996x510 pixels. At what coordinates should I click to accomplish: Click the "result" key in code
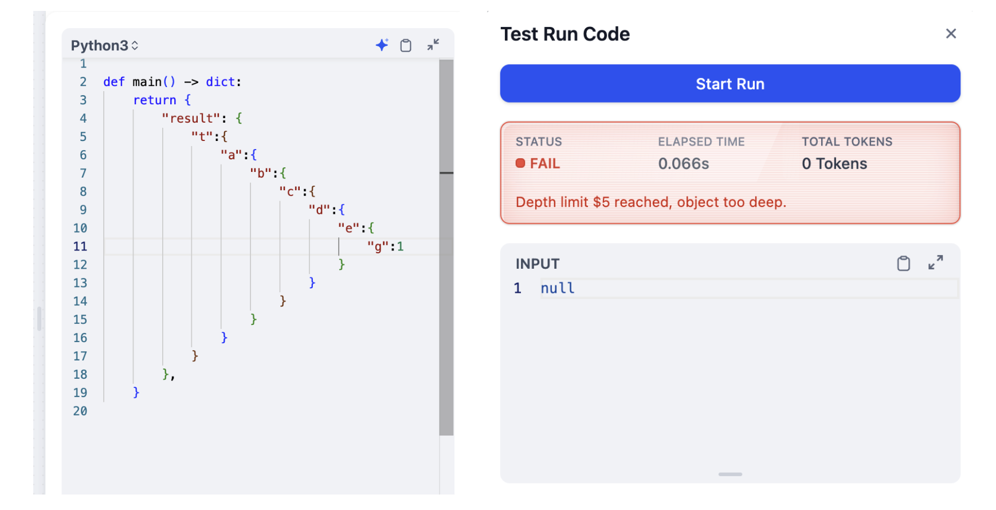[x=191, y=119]
